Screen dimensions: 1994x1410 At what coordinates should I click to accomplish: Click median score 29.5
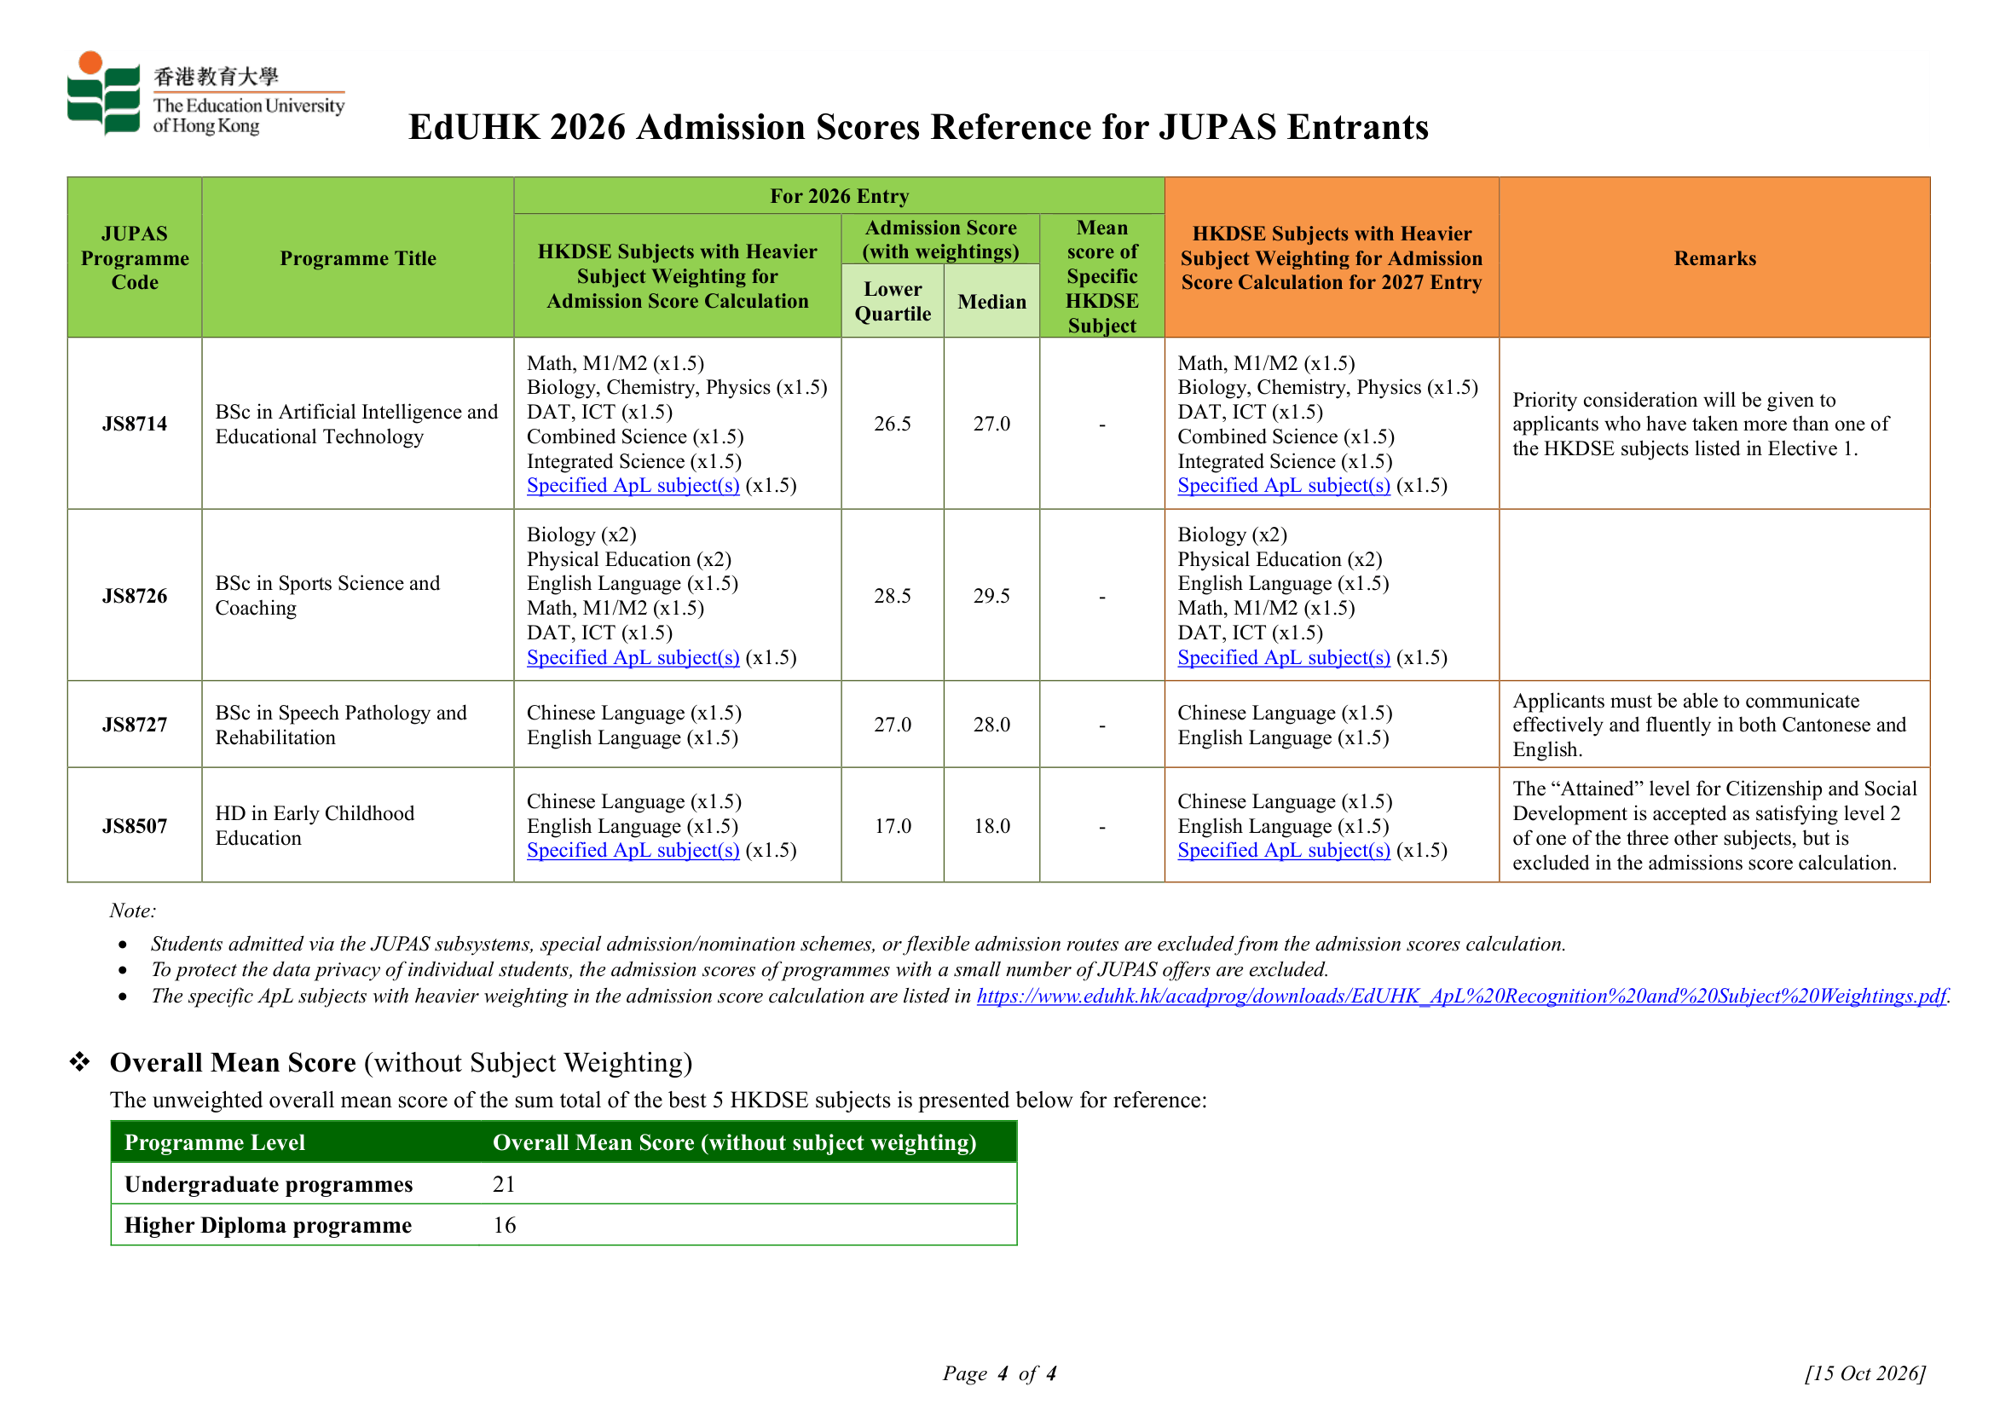pos(991,596)
